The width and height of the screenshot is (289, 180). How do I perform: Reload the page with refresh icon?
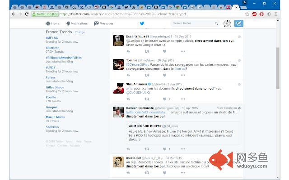tap(27, 14)
